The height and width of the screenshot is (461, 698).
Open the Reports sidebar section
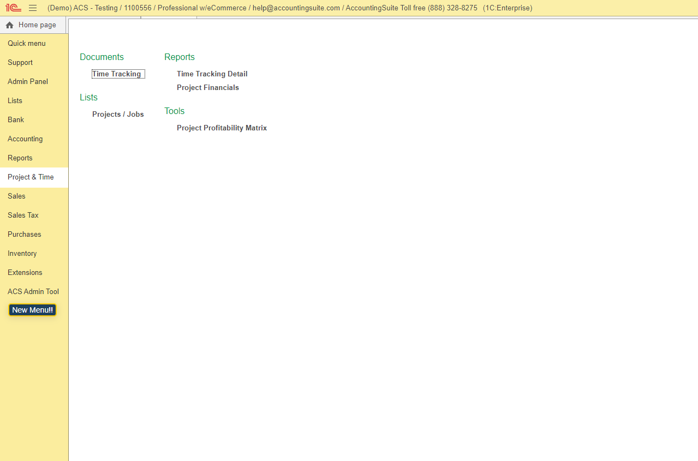[x=34, y=158]
